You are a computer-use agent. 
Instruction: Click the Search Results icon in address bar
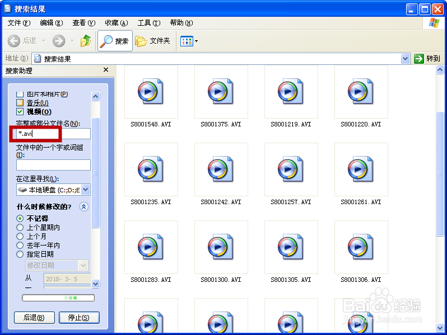tap(38, 59)
